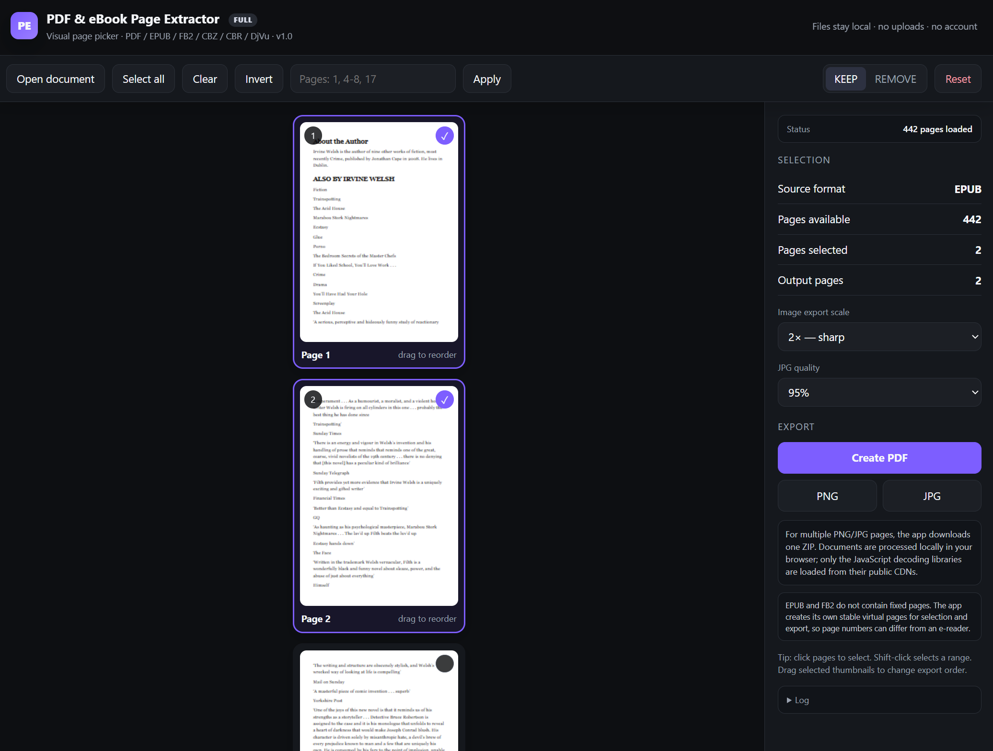The width and height of the screenshot is (993, 751).
Task: Click the Page 2 thumbnail preview
Action: [379, 496]
